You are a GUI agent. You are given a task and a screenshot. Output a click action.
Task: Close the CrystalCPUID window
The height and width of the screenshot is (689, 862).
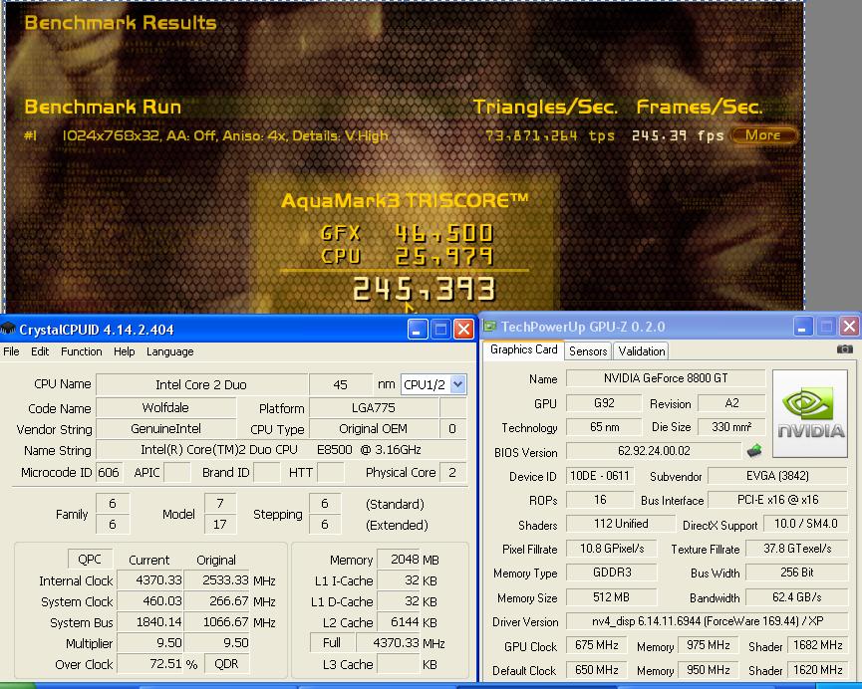463,330
